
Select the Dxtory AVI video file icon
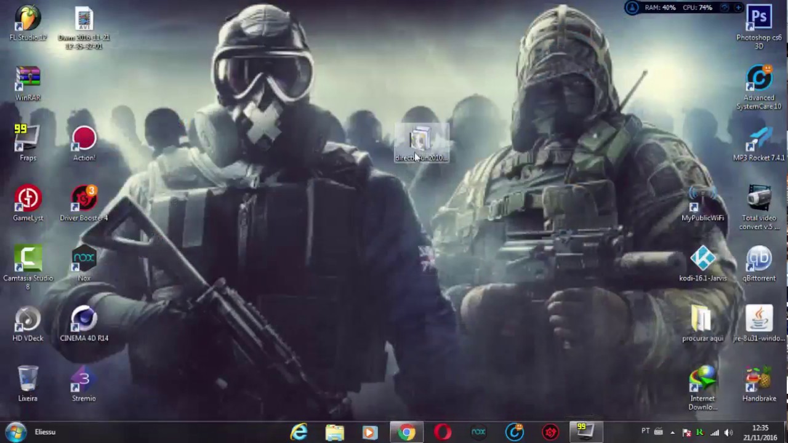84,28
